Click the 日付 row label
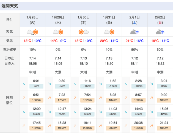The width and height of the screenshot is (176, 134). pos(9,20)
